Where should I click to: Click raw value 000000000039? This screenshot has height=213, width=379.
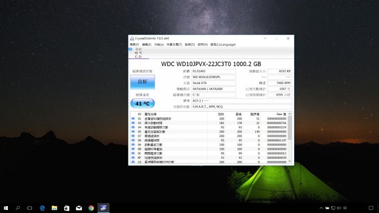click(x=276, y=158)
